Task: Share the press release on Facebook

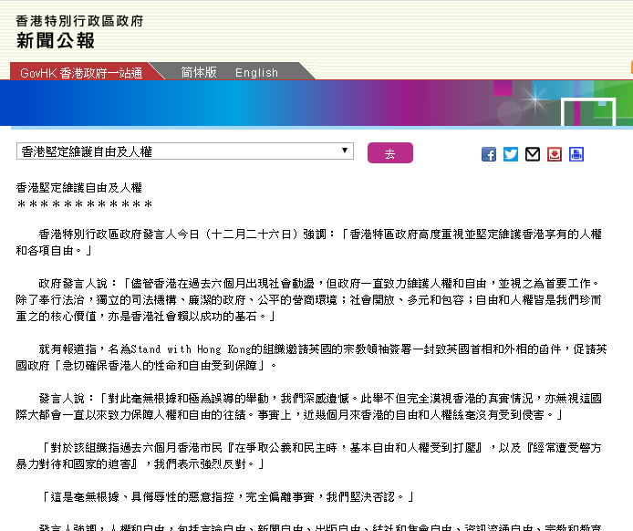Action: point(489,154)
